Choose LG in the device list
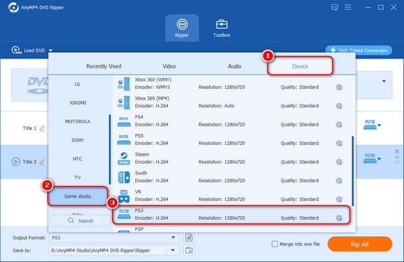The height and width of the screenshot is (262, 404). point(77,84)
